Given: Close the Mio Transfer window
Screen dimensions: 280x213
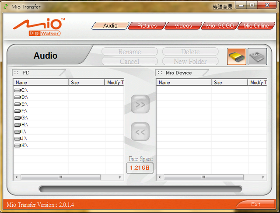Looking at the screenshot, I should [267, 5].
